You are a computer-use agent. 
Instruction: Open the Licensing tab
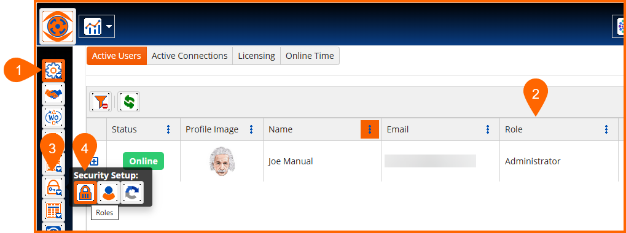click(x=257, y=56)
